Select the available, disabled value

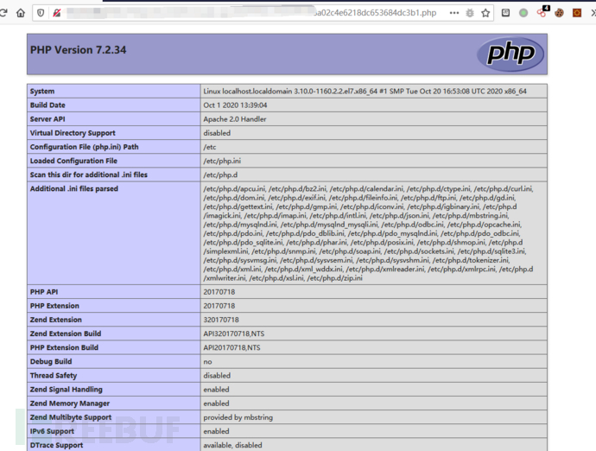[x=232, y=445]
